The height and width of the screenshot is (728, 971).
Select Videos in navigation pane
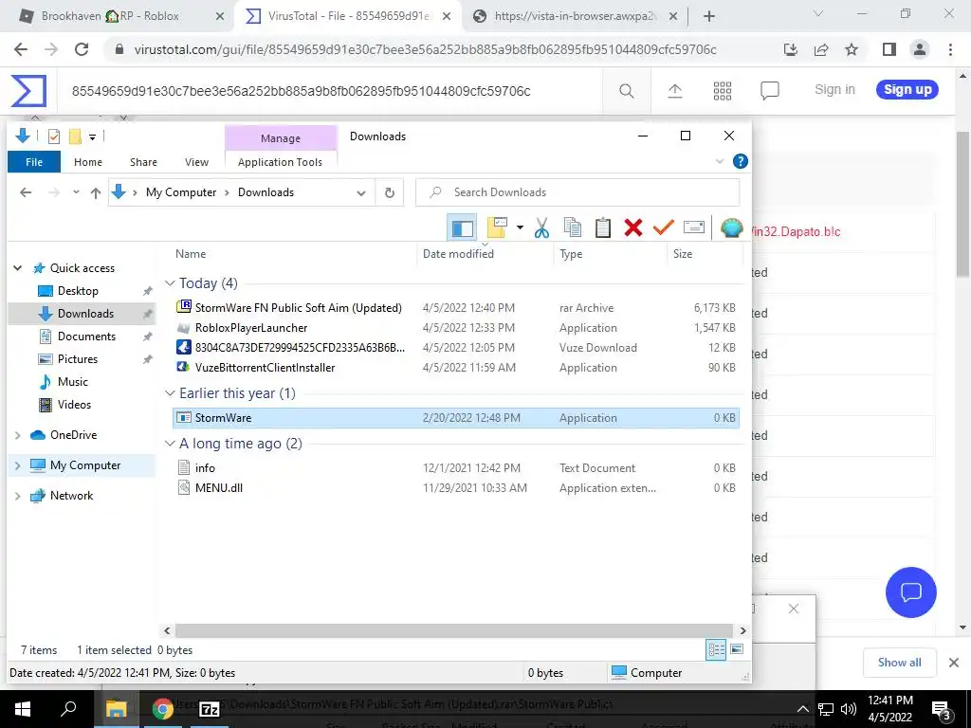[x=74, y=405]
